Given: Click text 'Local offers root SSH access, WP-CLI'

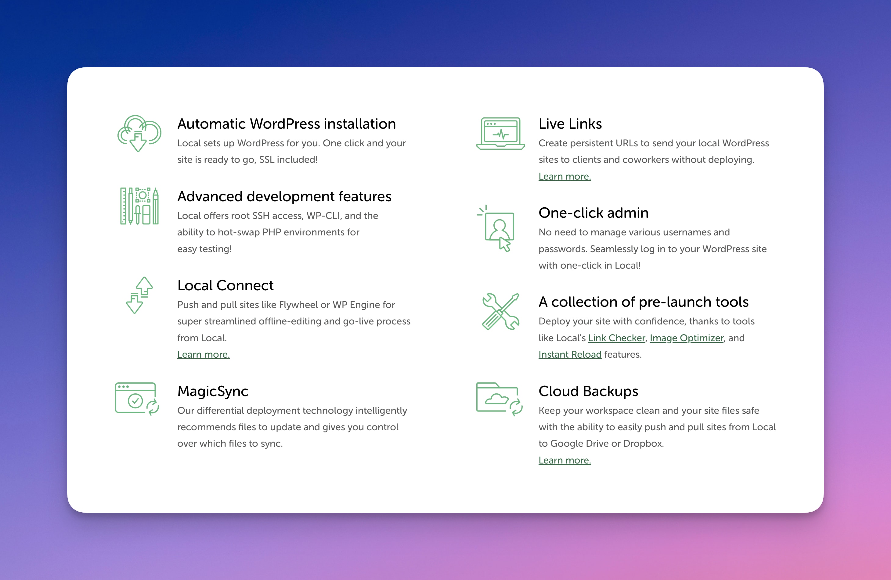Looking at the screenshot, I should (x=259, y=216).
